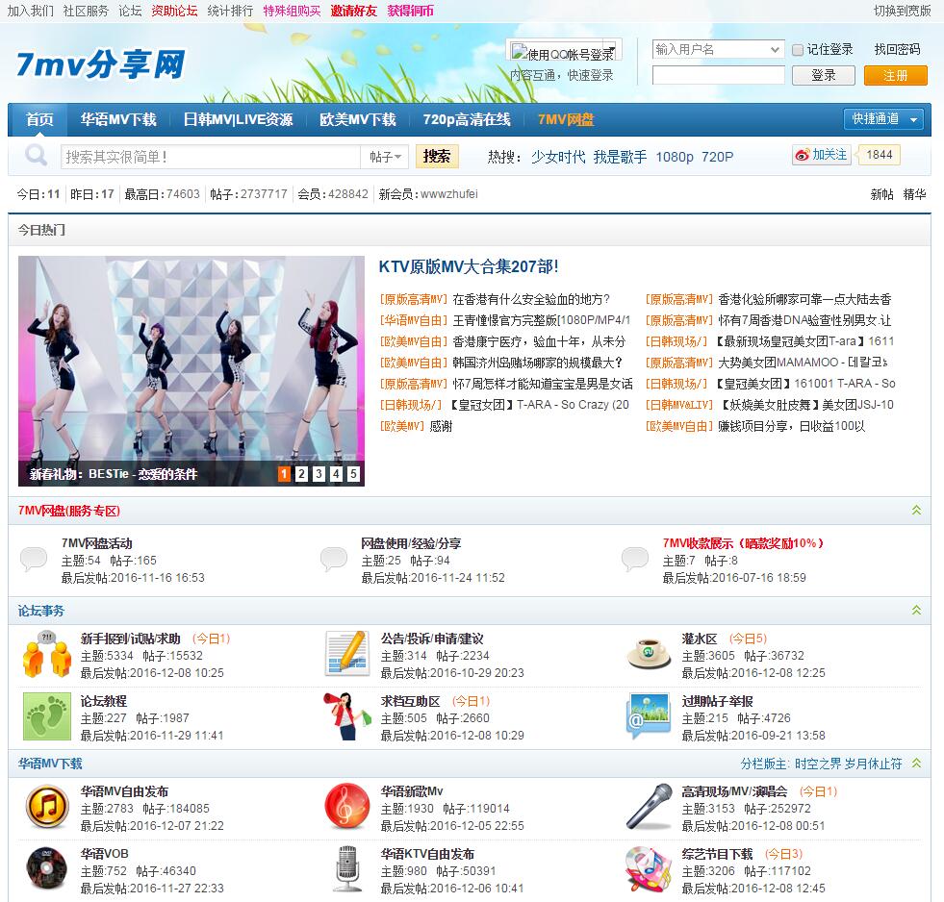The height and width of the screenshot is (902, 944).
Task: Open the 过期帖子举报 mail picture icon
Action: (649, 716)
